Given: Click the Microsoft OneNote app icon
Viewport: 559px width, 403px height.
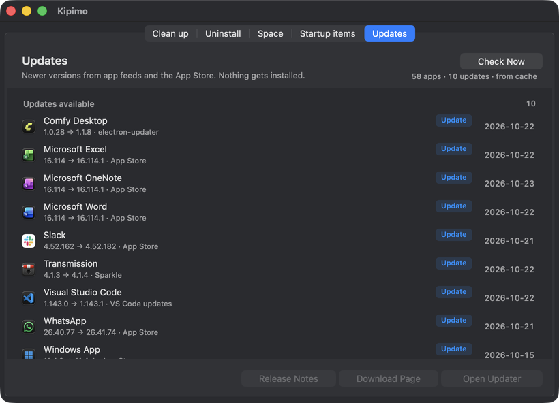Looking at the screenshot, I should (29, 184).
